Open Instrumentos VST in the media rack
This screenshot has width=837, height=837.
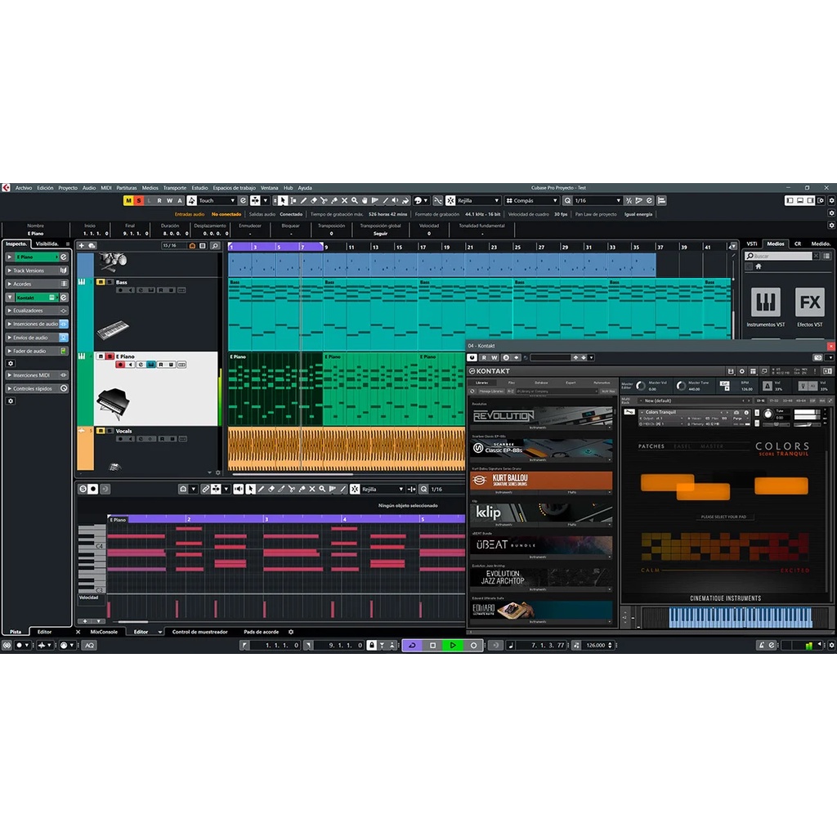coord(765,308)
